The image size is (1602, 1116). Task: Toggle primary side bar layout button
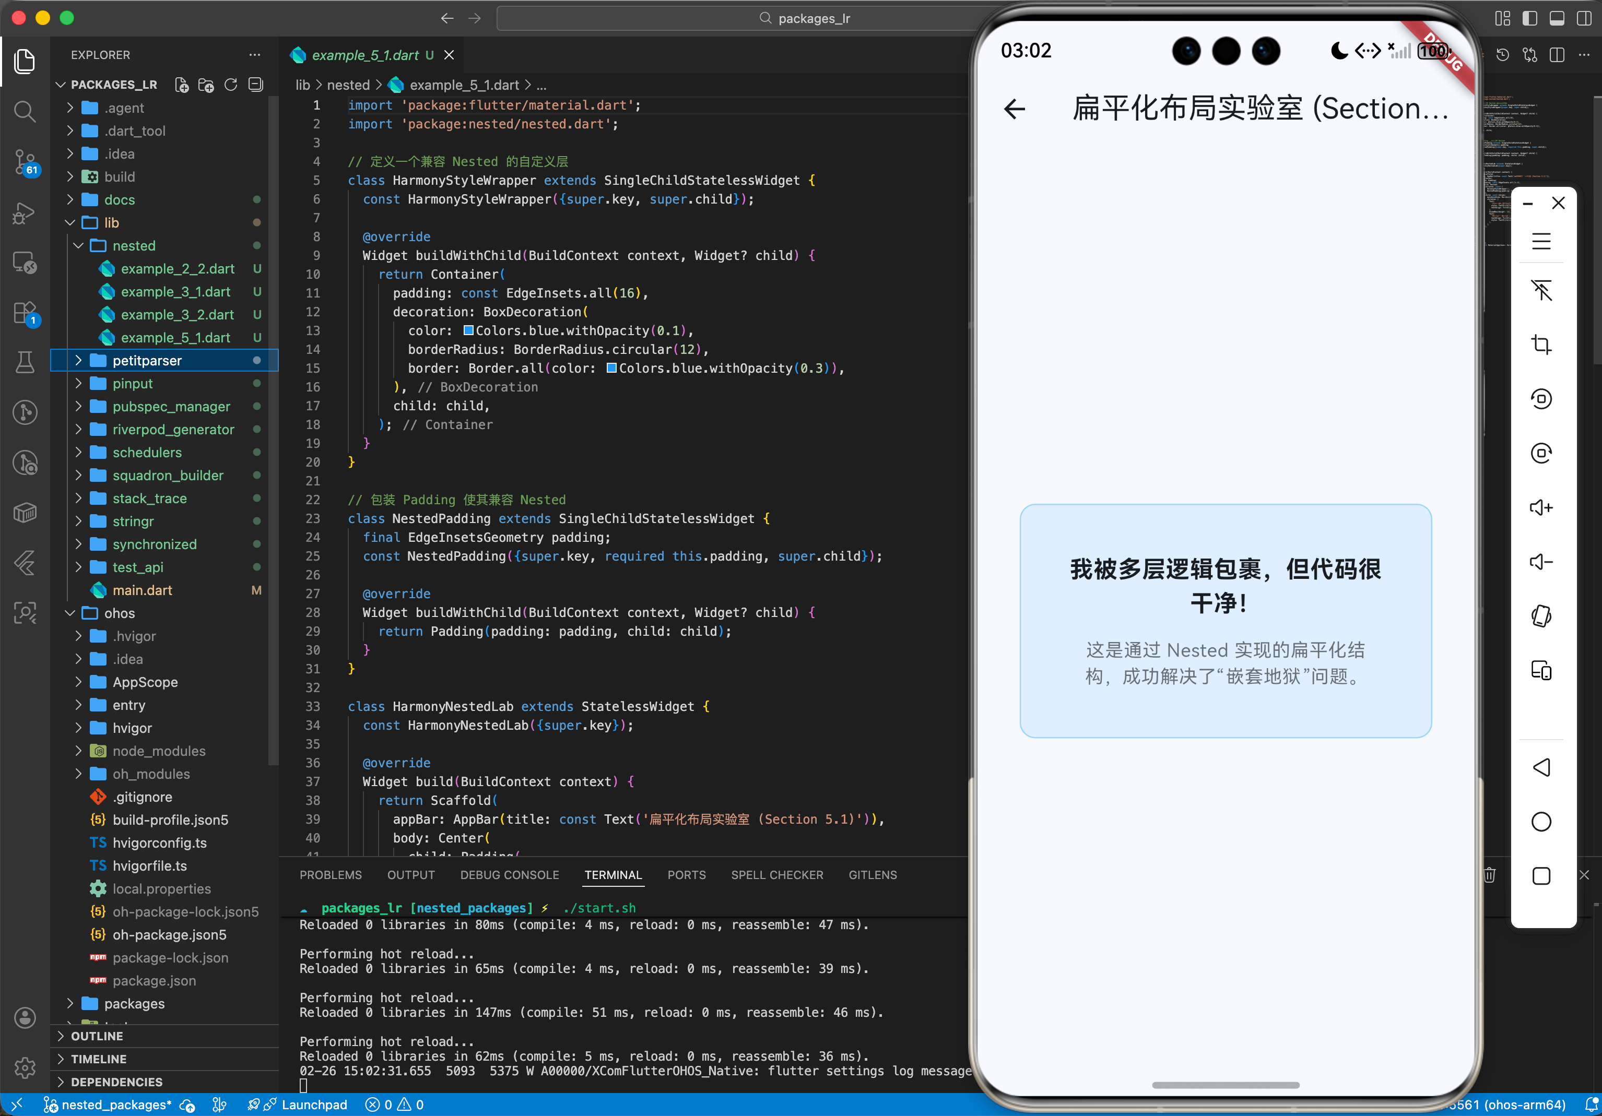[x=1529, y=18]
